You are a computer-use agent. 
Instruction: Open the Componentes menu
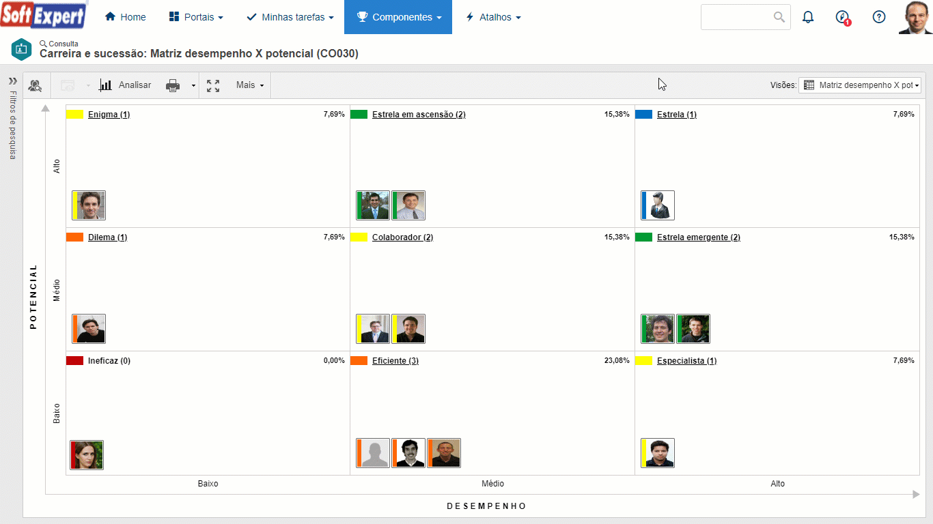398,17
